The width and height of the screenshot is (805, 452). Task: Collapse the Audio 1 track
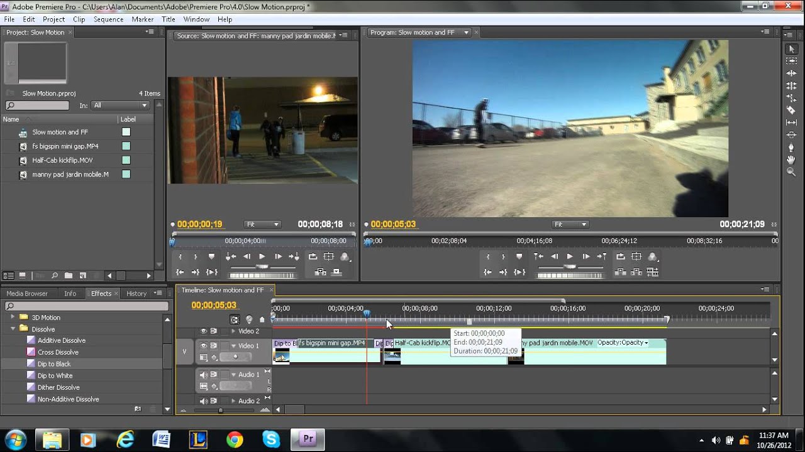click(233, 375)
